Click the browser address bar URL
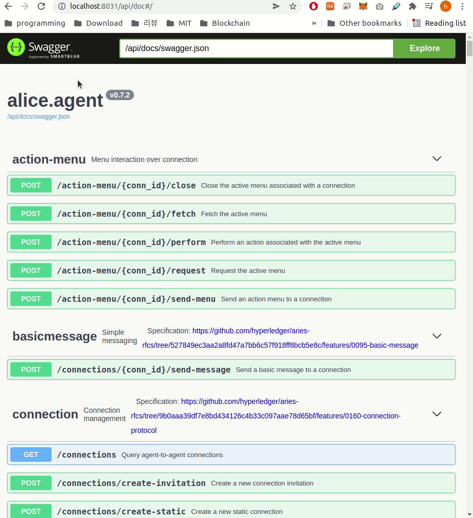The image size is (473, 518). point(111,6)
